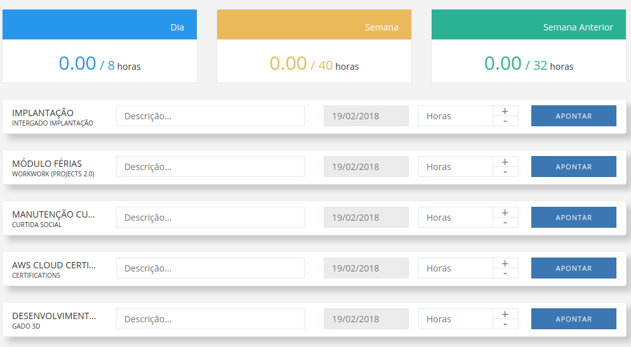The image size is (631, 347).
Task: Increase hours with plus for MÓDULO FÉRIAS
Action: click(x=505, y=162)
